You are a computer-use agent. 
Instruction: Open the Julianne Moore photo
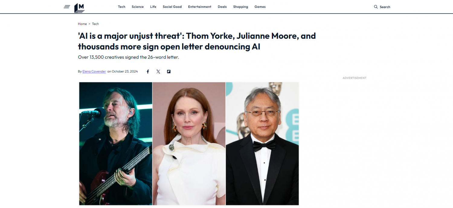point(189,144)
